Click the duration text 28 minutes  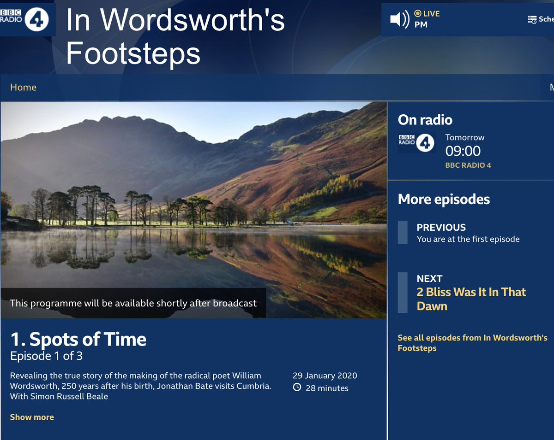pyautogui.click(x=327, y=388)
